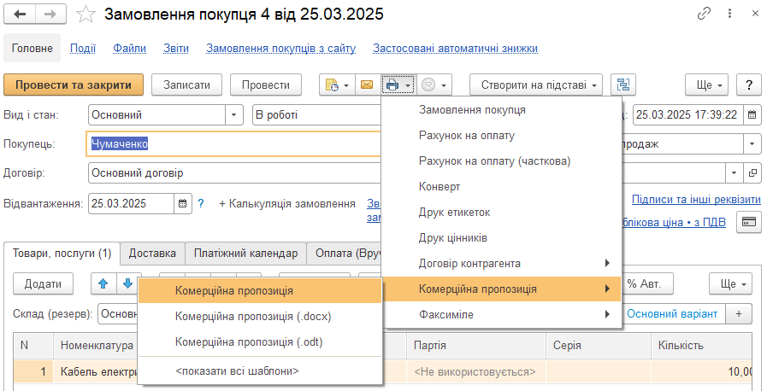Select highlighted Комерційна пропозиція in the print menu

tap(501, 289)
